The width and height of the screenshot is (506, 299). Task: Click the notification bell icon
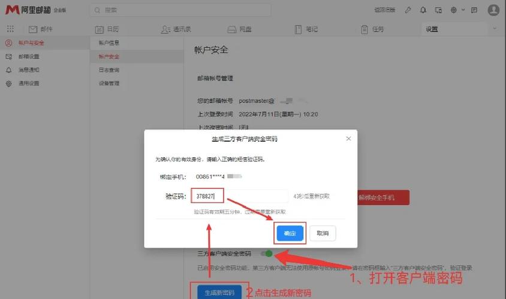[x=423, y=10]
